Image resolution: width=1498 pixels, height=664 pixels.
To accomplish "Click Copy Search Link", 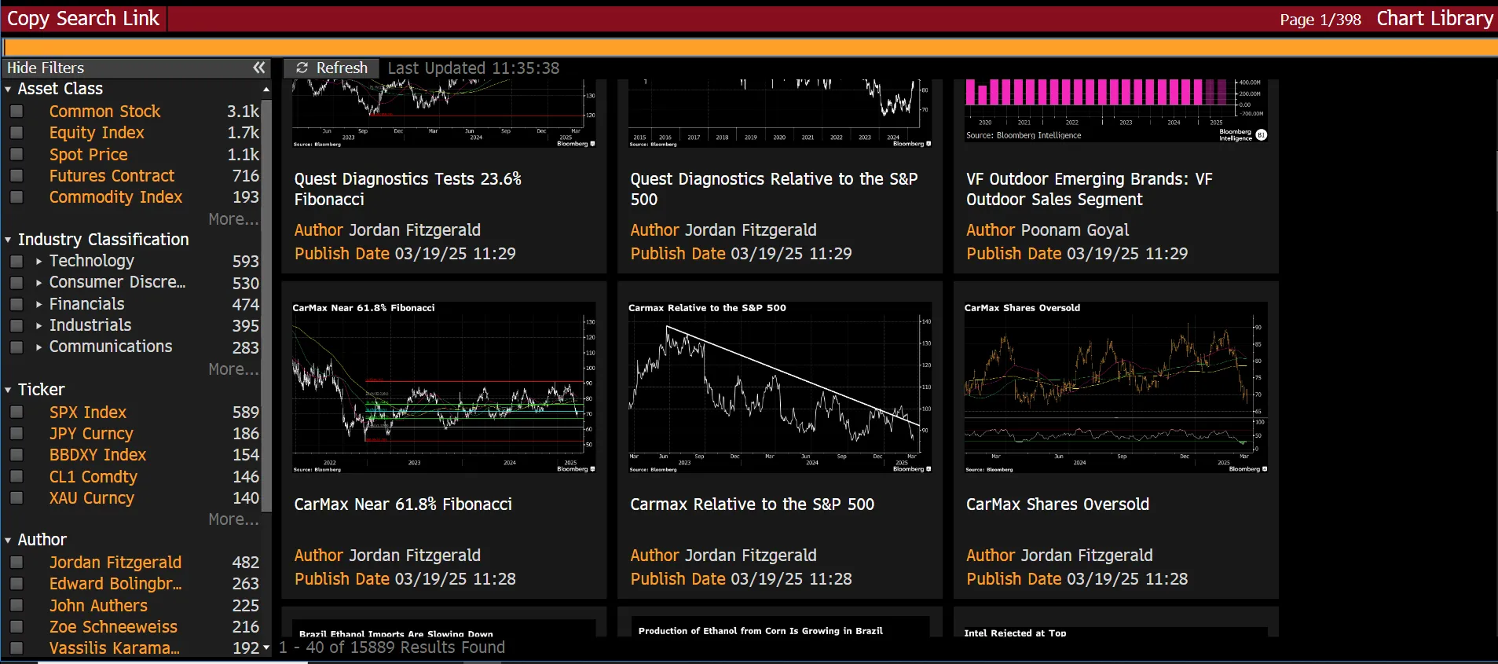I will point(82,19).
